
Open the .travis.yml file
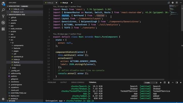click(x=15, y=90)
